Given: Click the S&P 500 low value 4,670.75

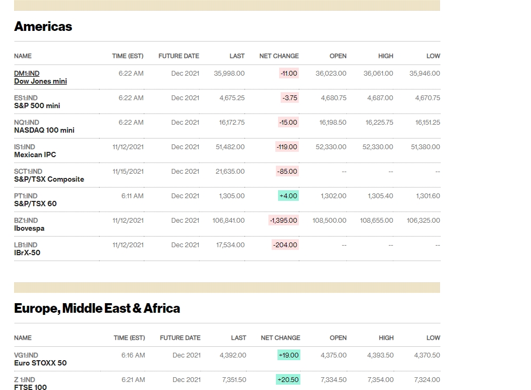Looking at the screenshot, I should tap(428, 98).
